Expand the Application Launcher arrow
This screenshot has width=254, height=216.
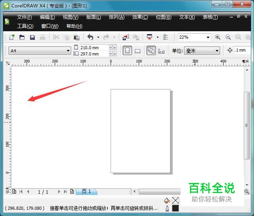pyautogui.click(x=157, y=37)
